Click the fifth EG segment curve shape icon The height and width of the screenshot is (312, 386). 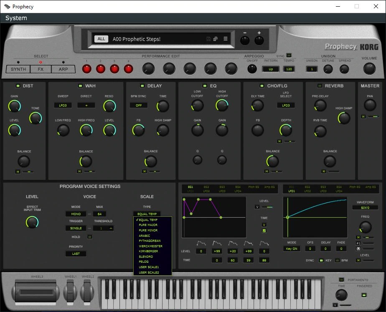pos(264,244)
